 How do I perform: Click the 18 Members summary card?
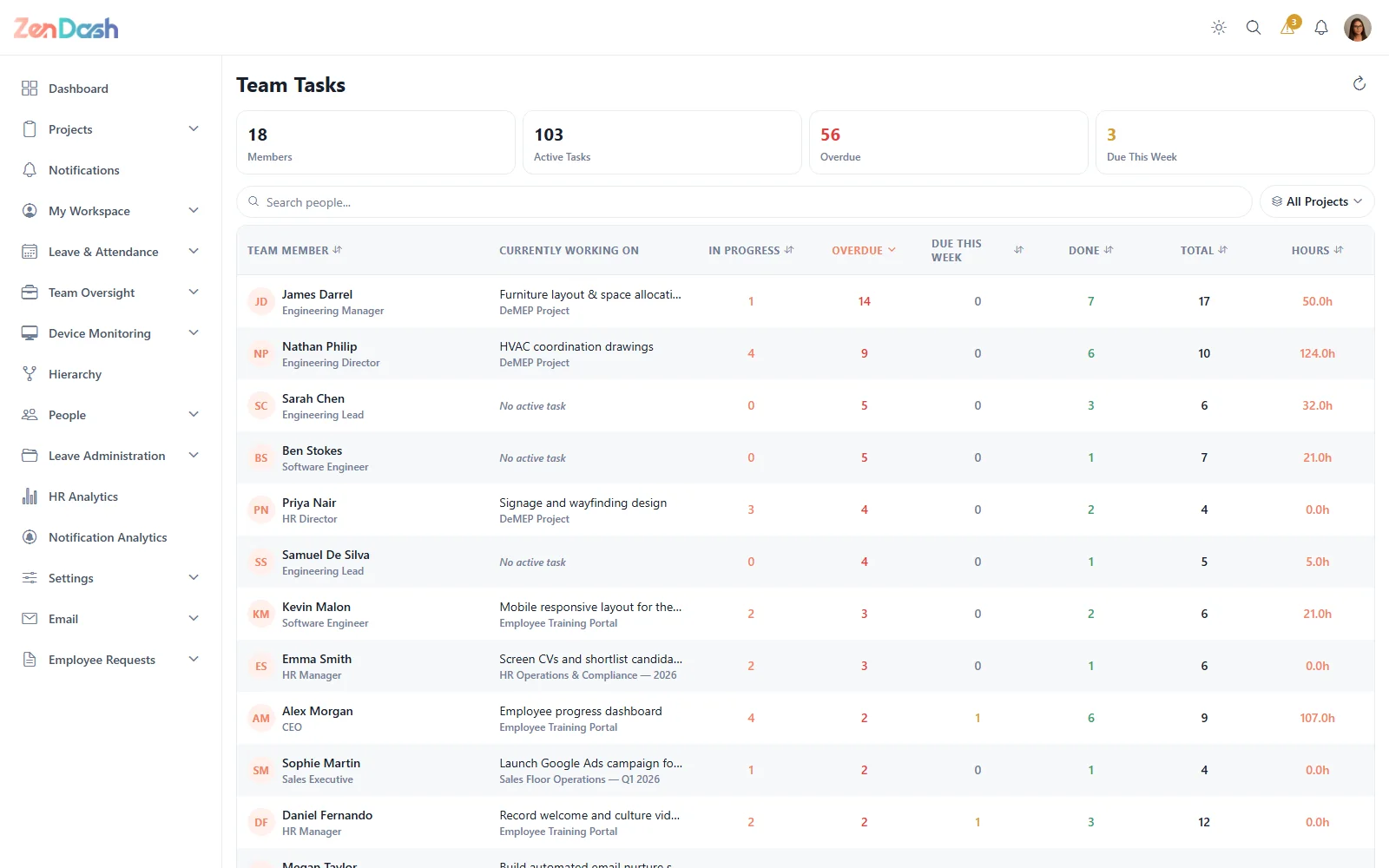pyautogui.click(x=376, y=142)
